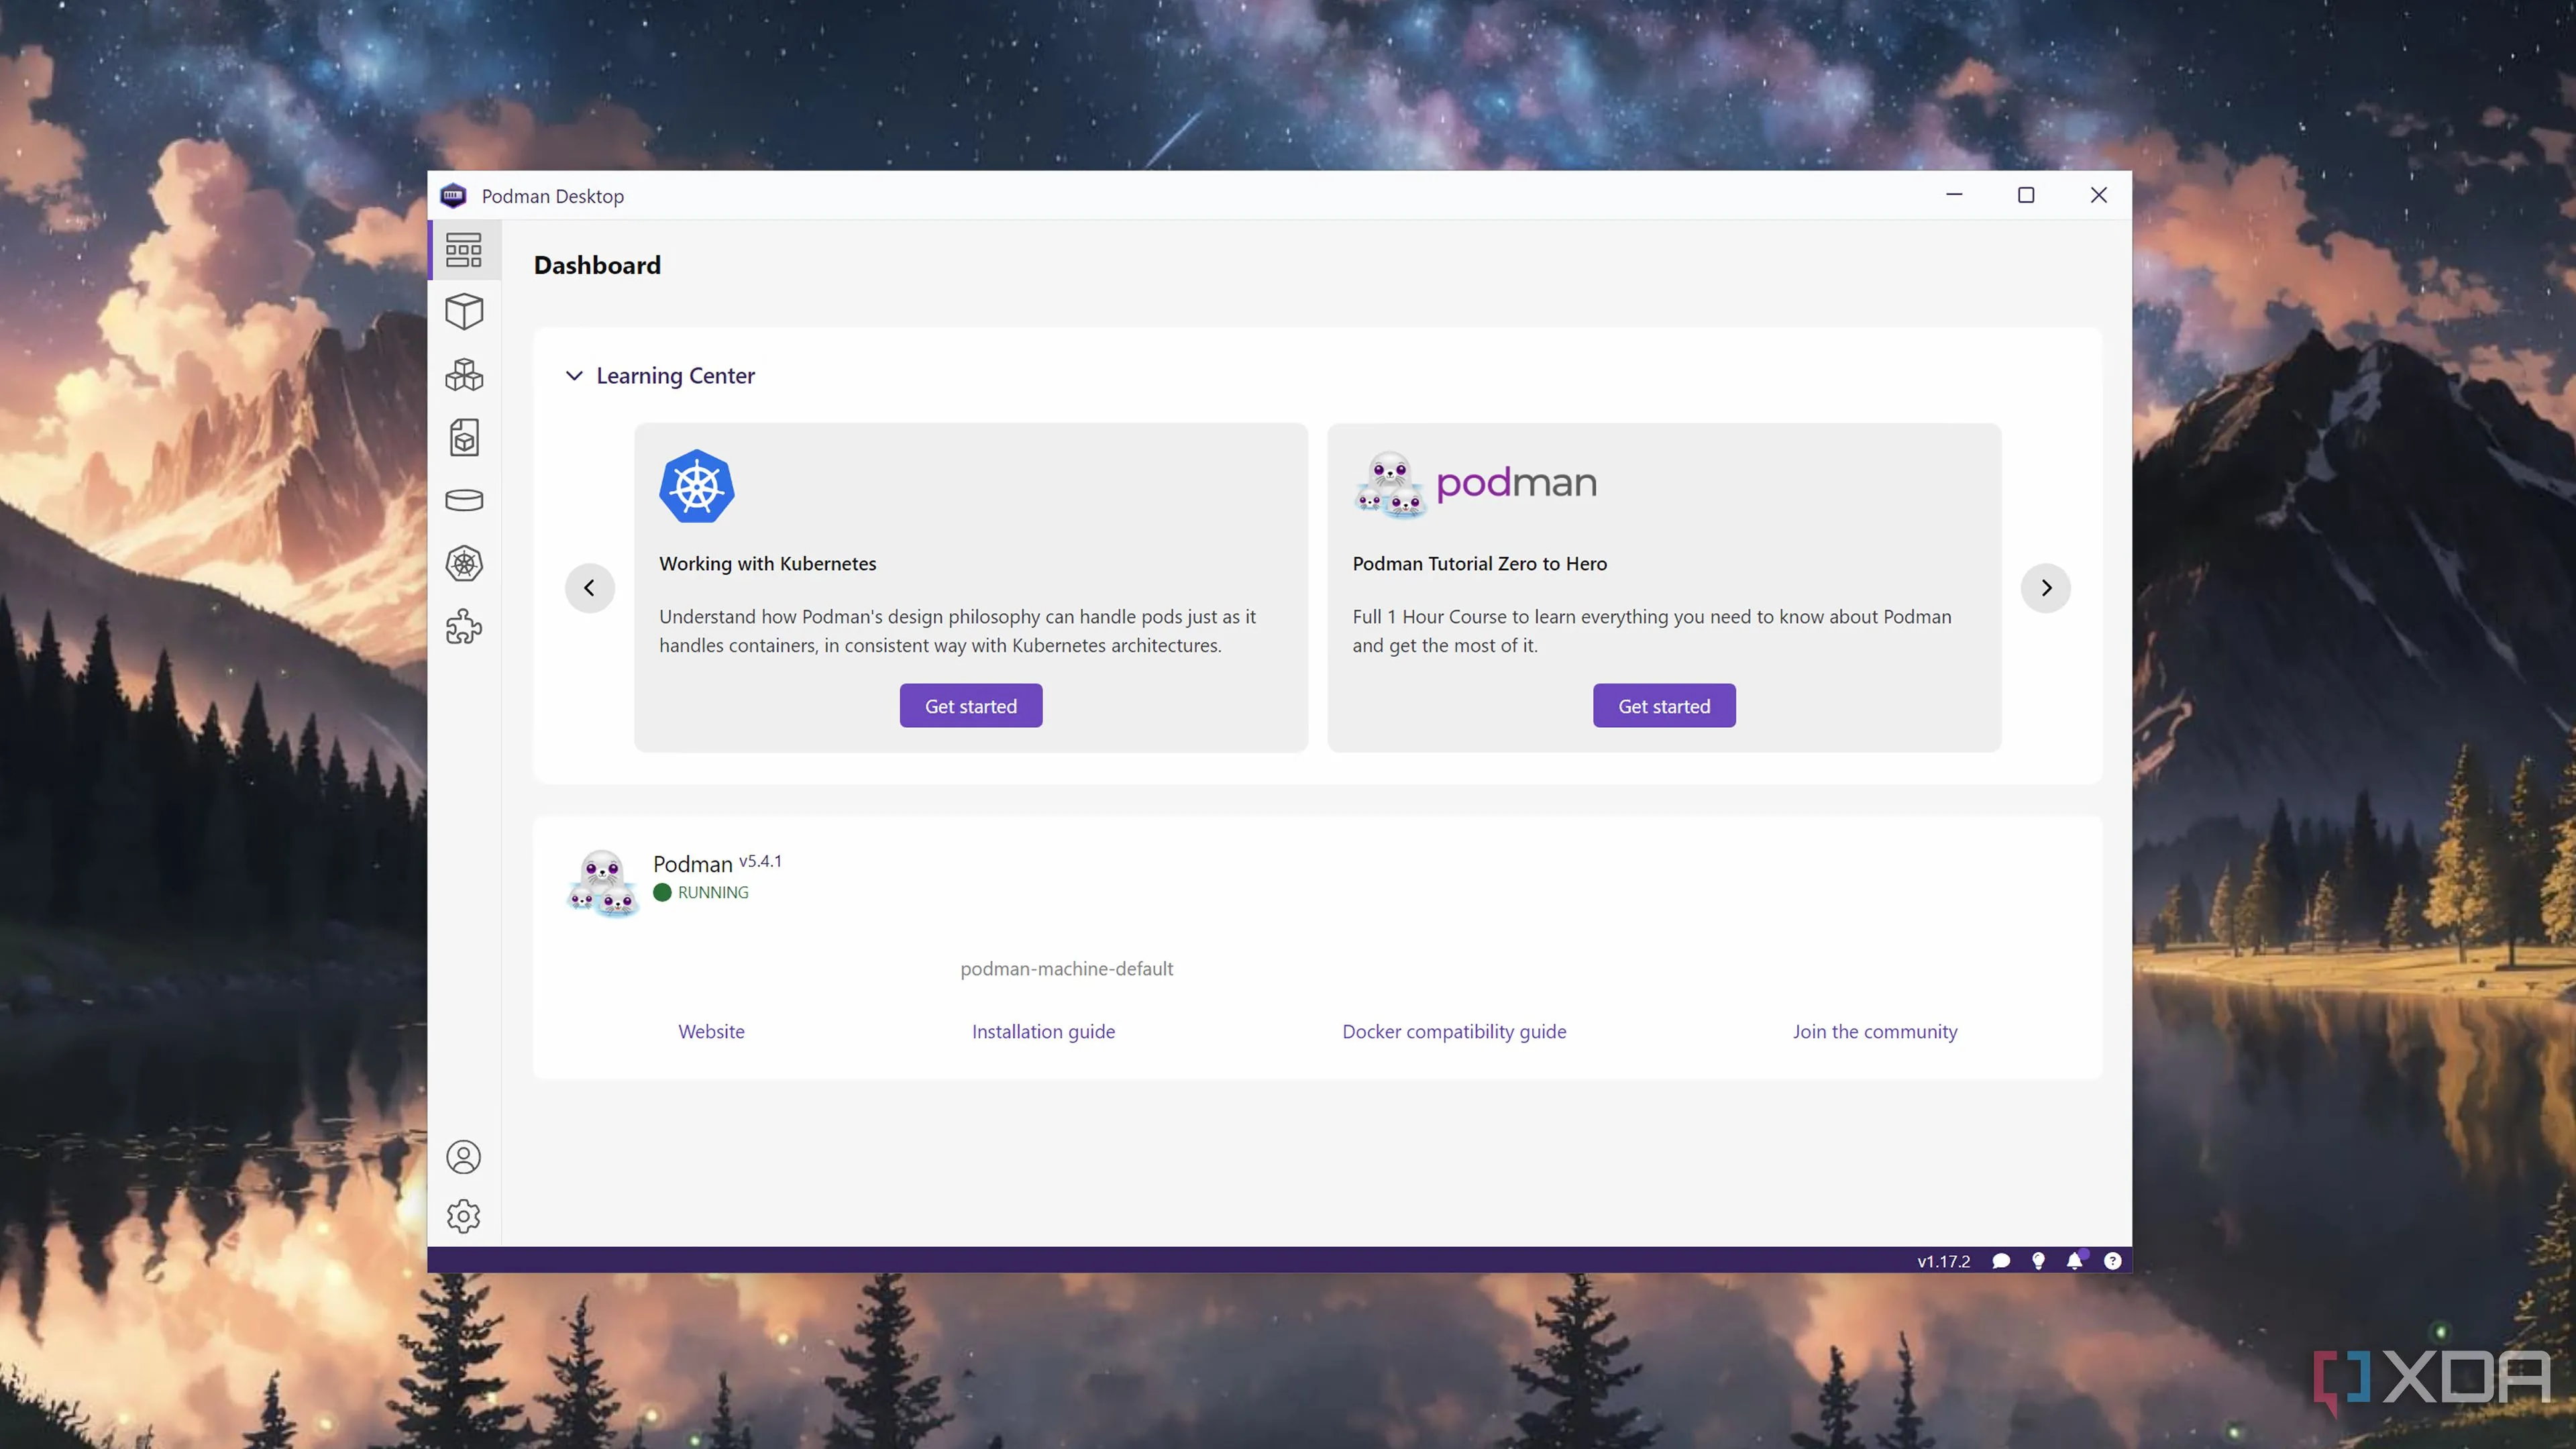Select the Dashboard sidebar icon
The width and height of the screenshot is (2576, 1449).
pos(464,250)
